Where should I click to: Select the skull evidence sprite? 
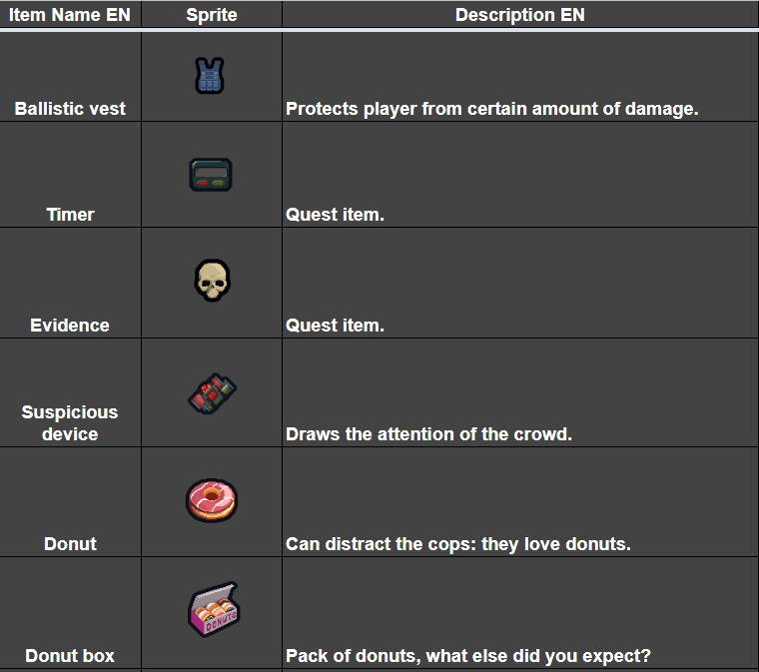[x=211, y=280]
